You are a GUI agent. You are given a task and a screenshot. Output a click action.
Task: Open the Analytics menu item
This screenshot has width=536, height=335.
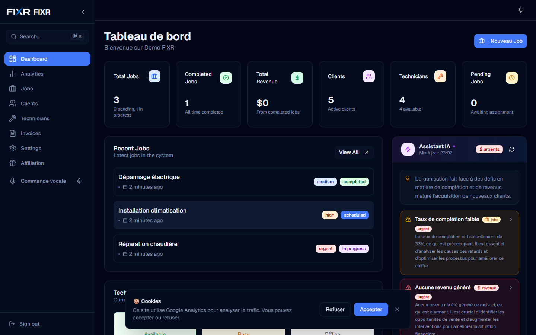coord(47,74)
